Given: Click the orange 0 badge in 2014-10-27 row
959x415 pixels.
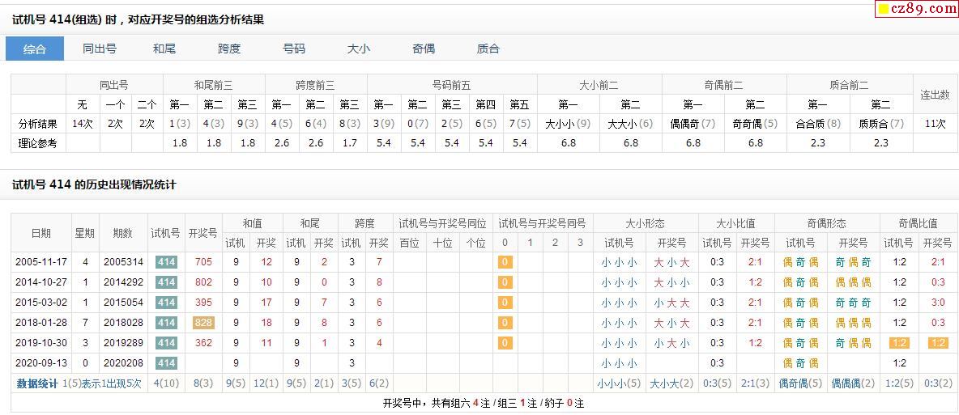Looking at the screenshot, I should [x=505, y=282].
